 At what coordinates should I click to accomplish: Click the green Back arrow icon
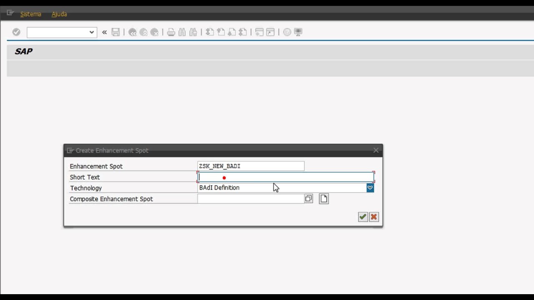(x=133, y=32)
